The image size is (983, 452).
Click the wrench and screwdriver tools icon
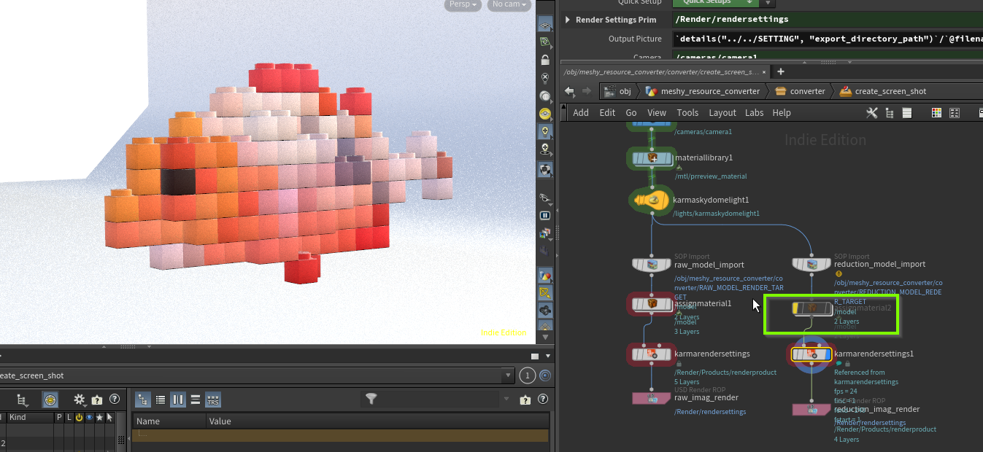(872, 113)
